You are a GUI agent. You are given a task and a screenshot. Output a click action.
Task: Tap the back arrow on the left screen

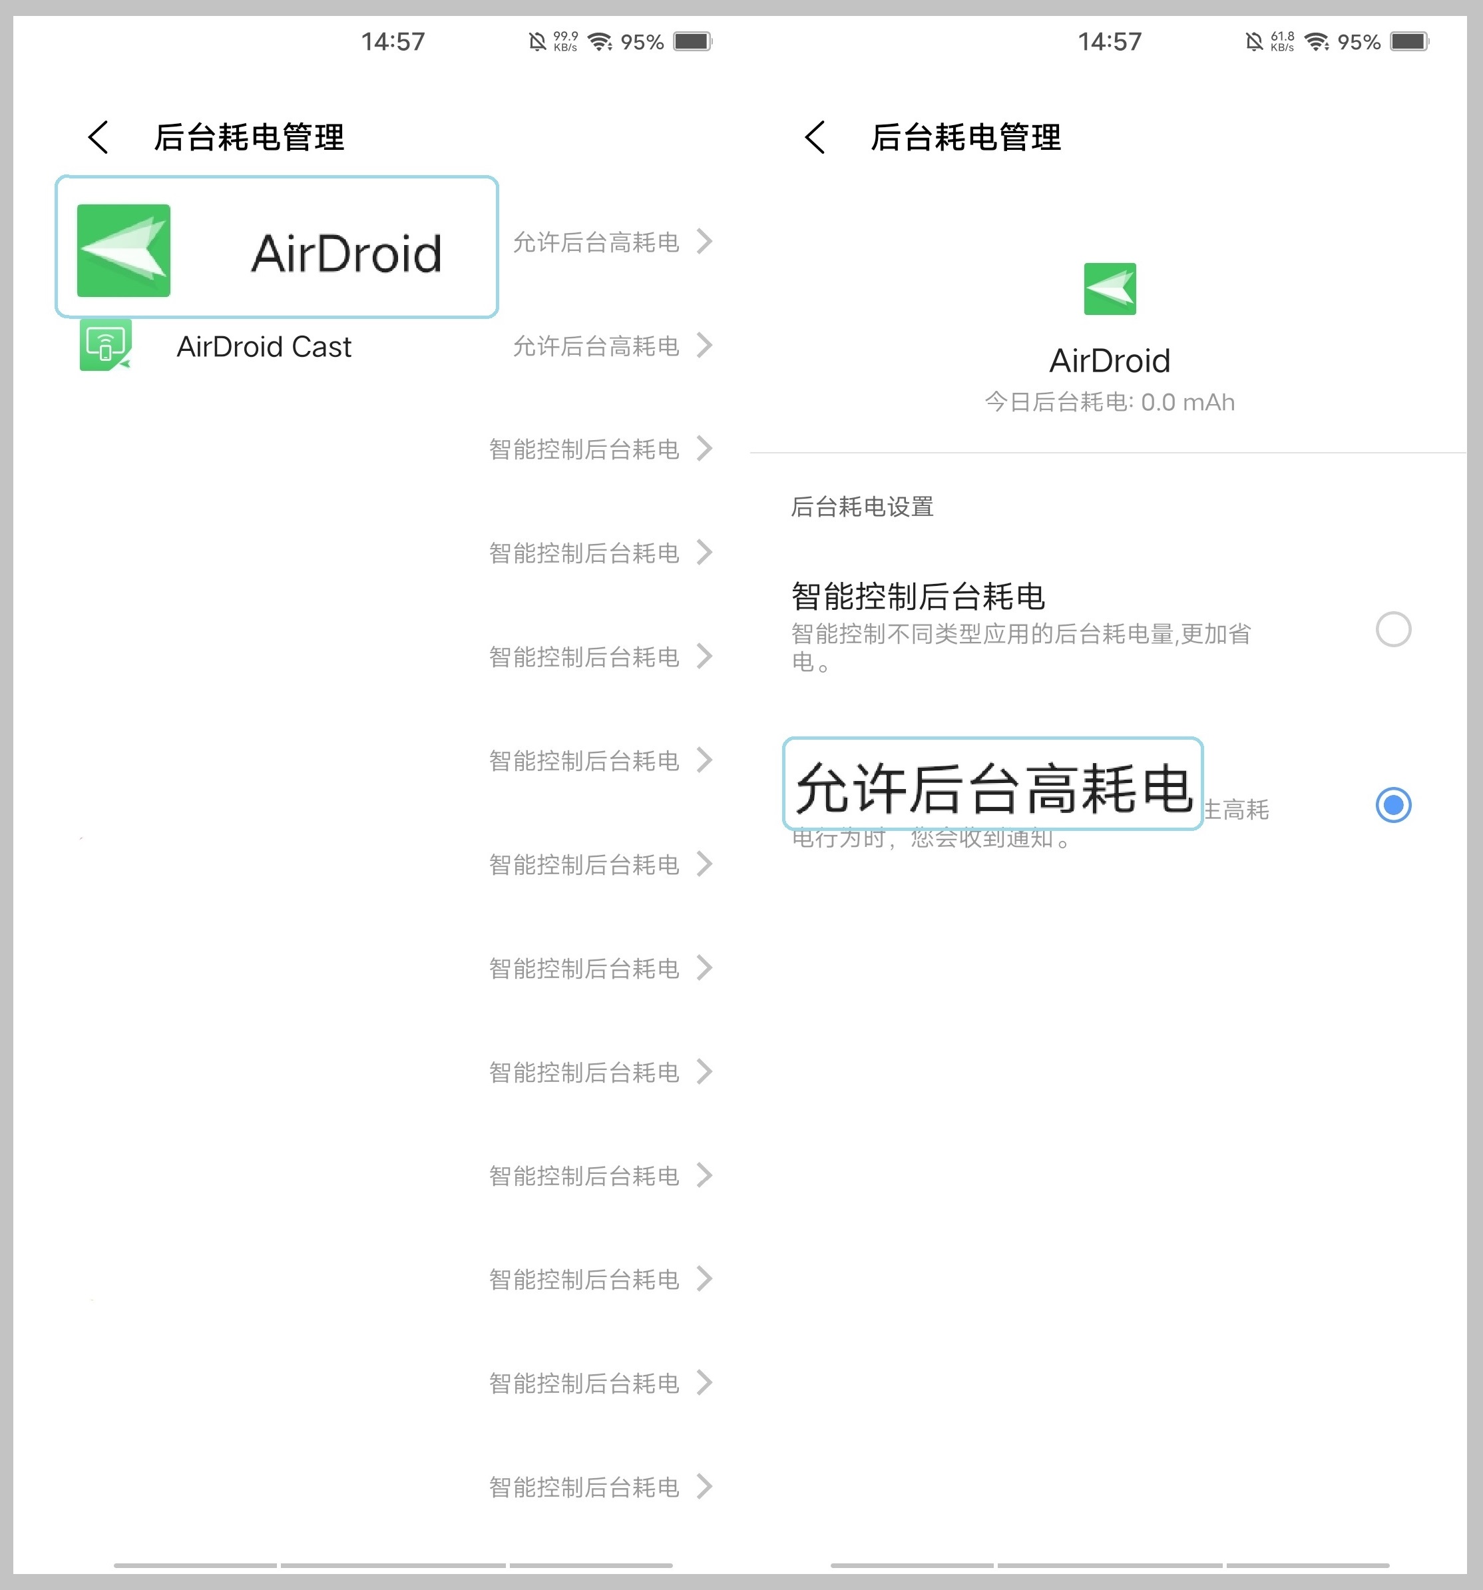pos(99,136)
